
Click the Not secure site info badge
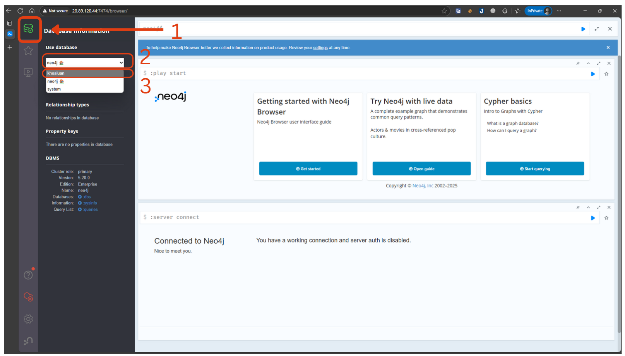pos(55,11)
